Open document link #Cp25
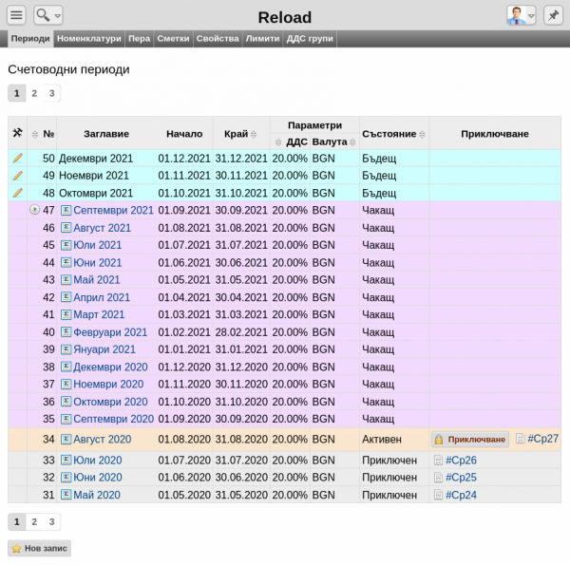This screenshot has height=565, width=570. pyautogui.click(x=461, y=478)
